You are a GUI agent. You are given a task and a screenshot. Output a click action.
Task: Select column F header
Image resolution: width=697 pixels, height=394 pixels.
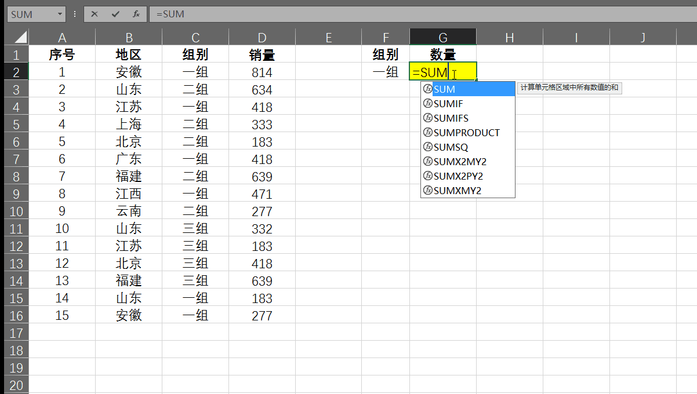point(386,38)
